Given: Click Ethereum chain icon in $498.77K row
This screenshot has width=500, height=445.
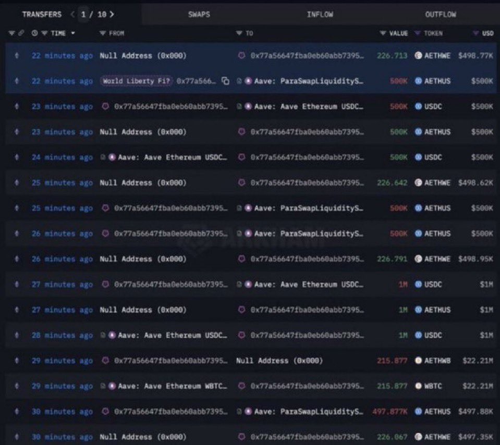Looking at the screenshot, I should point(17,55).
